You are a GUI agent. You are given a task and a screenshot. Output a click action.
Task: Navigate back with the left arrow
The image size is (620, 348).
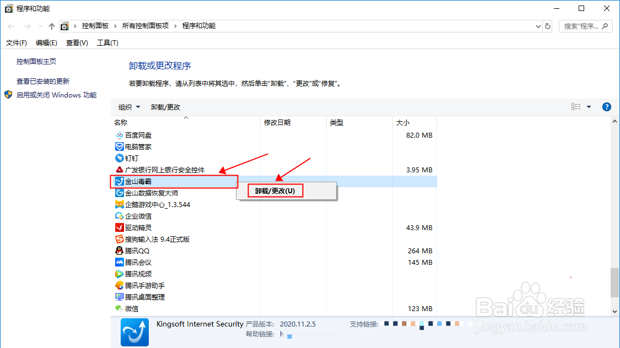point(11,26)
